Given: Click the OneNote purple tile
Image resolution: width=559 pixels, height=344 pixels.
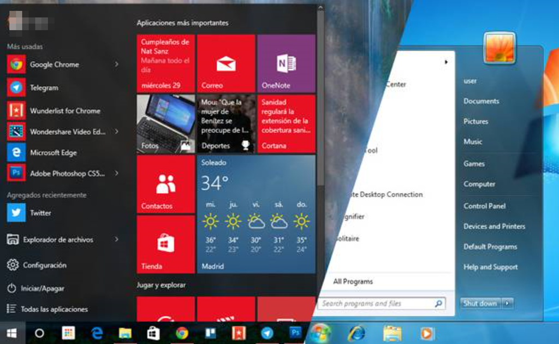Looking at the screenshot, I should [x=286, y=63].
